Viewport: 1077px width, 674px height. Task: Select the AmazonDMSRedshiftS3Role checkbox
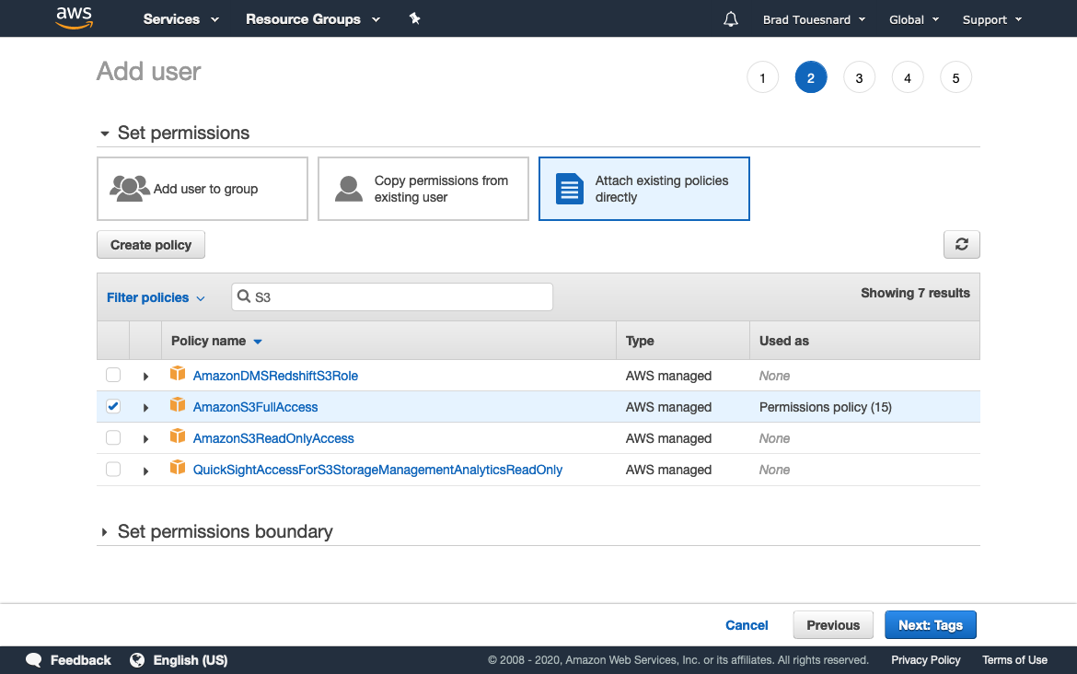pos(112,374)
